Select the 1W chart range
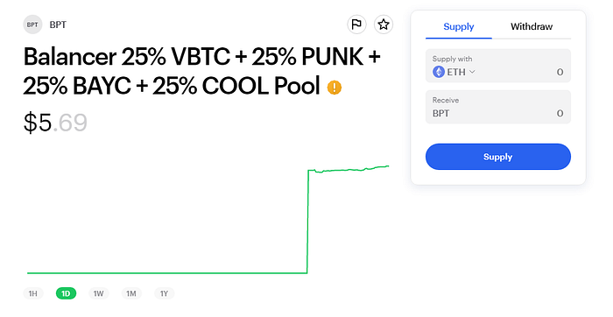Image resolution: width=613 pixels, height=317 pixels. click(x=98, y=293)
